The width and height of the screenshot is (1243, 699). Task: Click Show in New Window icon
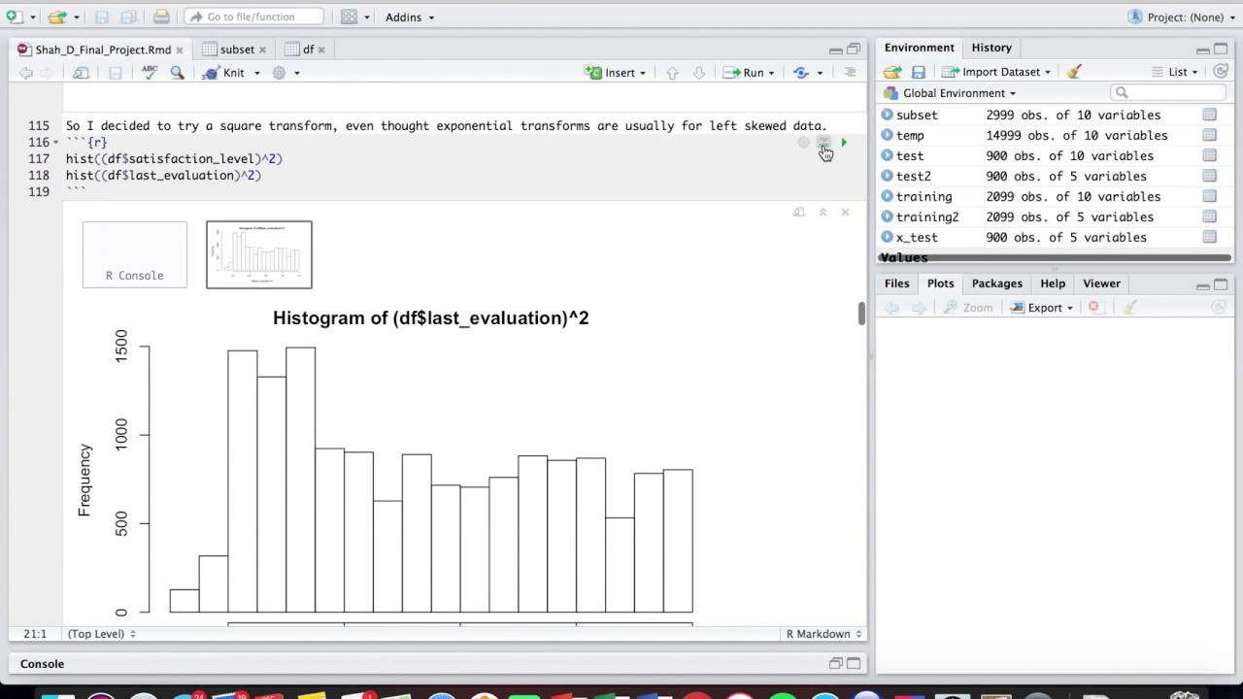82,73
